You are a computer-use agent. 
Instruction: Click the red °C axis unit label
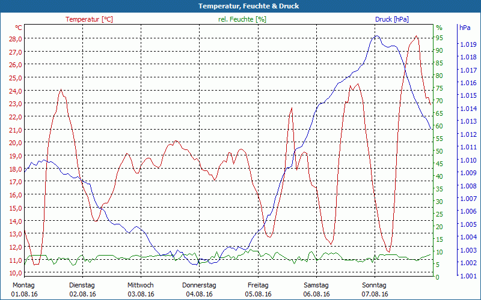19,28
